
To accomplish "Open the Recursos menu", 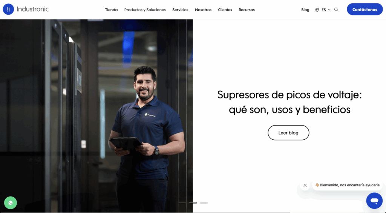I will (x=247, y=10).
